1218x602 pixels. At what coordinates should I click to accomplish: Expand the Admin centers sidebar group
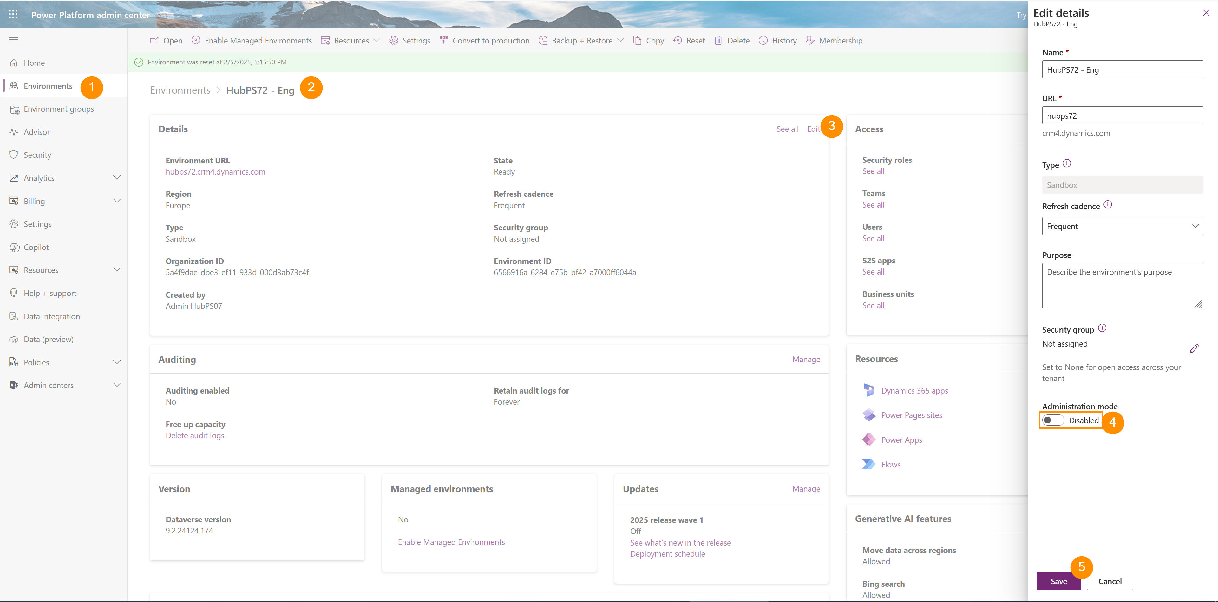[x=117, y=385]
